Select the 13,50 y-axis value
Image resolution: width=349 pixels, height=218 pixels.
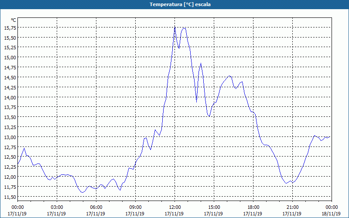tap(10, 117)
